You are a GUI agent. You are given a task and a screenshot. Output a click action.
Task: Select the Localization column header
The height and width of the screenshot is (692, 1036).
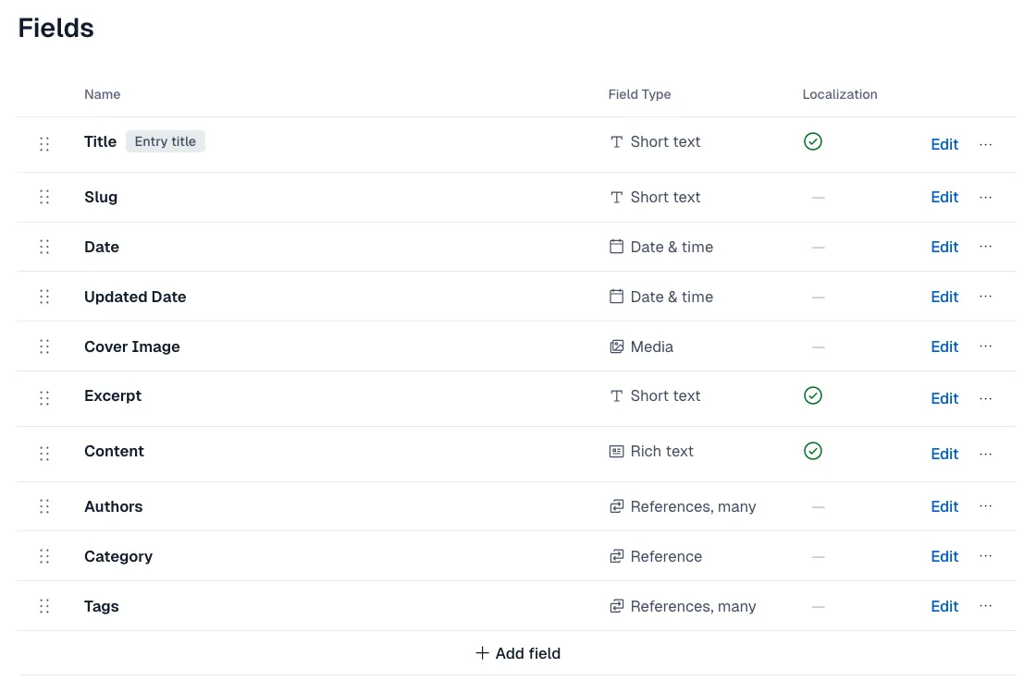click(x=839, y=94)
